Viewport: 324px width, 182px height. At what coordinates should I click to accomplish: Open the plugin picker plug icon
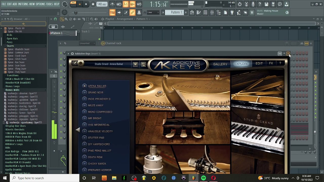tap(232, 12)
